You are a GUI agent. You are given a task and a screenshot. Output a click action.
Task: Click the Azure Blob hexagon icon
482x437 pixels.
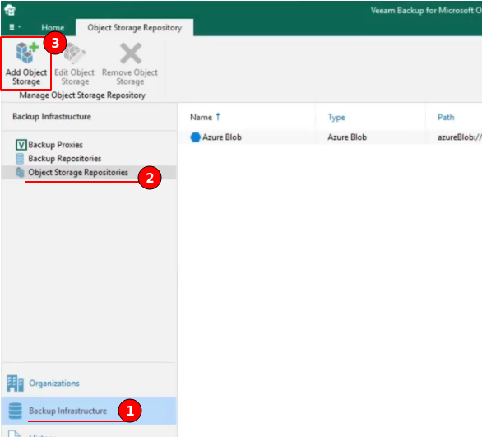pos(195,137)
